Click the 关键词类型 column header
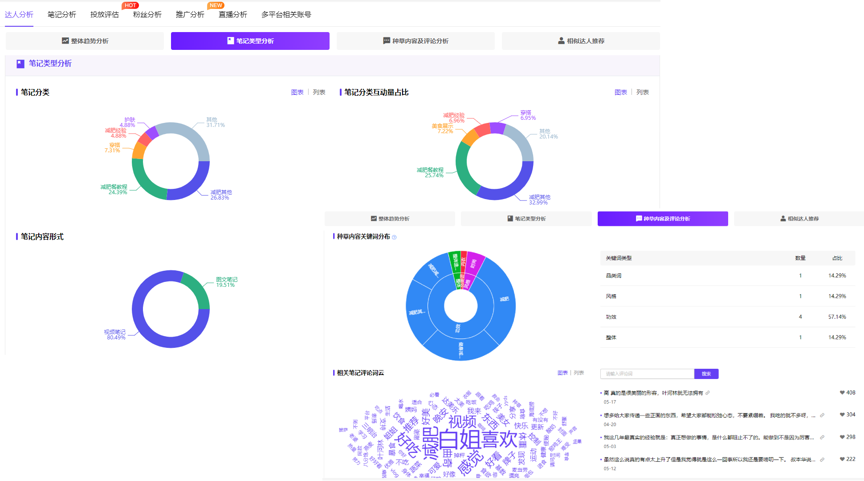Viewport: 864px width, 481px height. coord(619,258)
